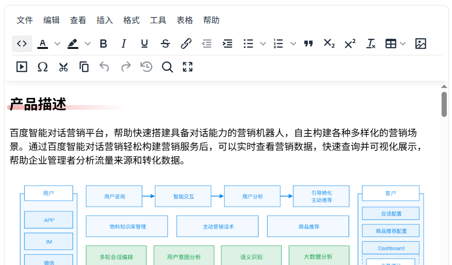Apply the background highlight color
Image resolution: width=452 pixels, height=265 pixels.
(x=72, y=44)
